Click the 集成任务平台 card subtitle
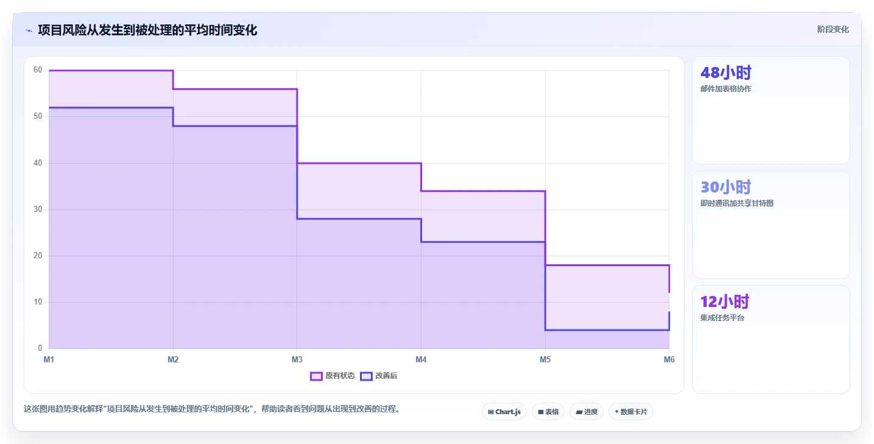This screenshot has width=874, height=444. click(x=722, y=318)
